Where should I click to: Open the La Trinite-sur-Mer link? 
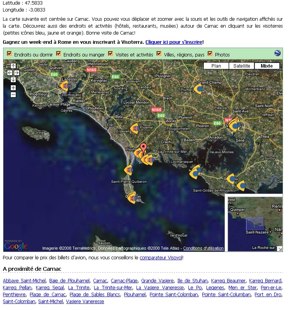113,288
